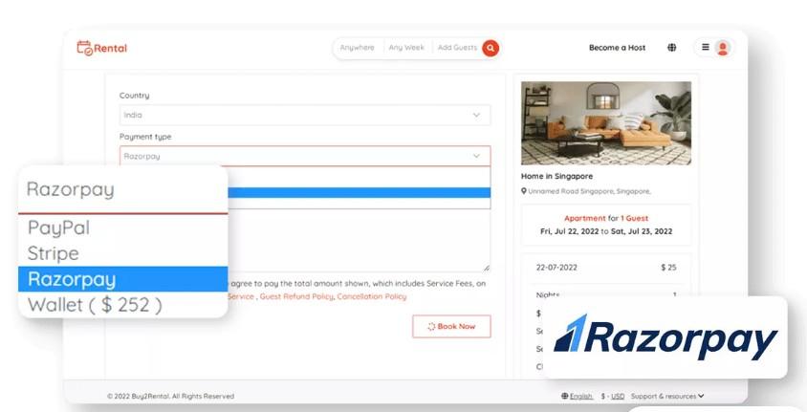Click the Payment type dropdown chevron arrow
Screen dimensions: 807x412
[476, 156]
